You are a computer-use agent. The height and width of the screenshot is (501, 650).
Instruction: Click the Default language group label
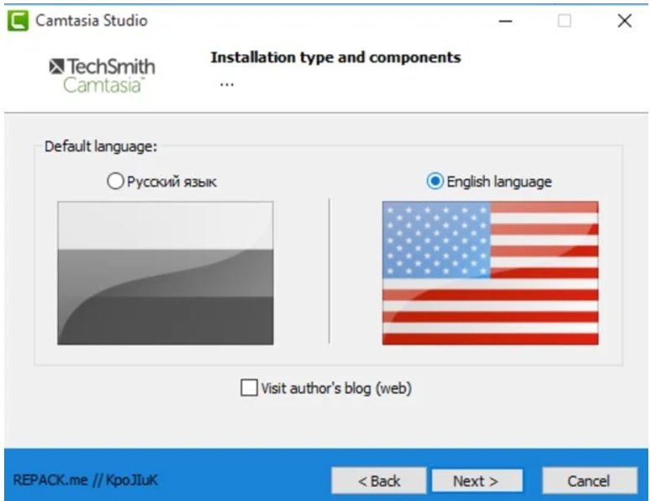[x=101, y=147]
